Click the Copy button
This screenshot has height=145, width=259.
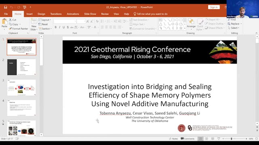click(x=15, y=24)
